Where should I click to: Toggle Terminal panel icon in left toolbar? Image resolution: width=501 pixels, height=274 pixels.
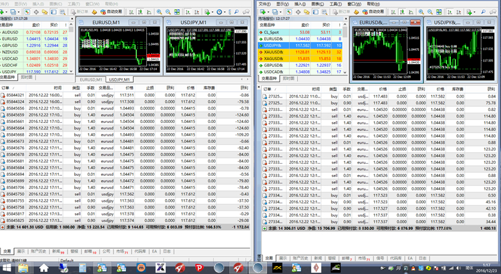(x=53, y=12)
